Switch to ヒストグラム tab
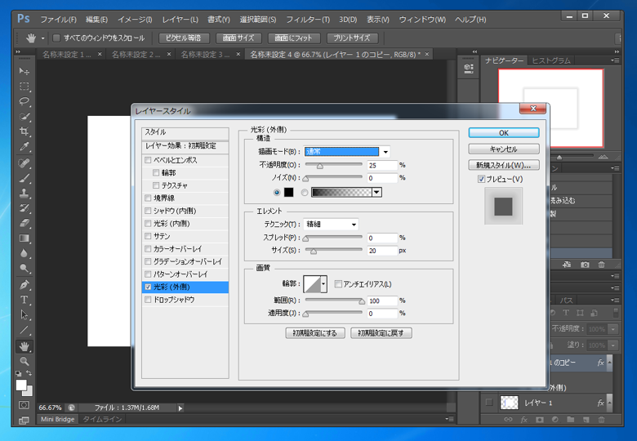Screen dimensions: 637x441 551,60
